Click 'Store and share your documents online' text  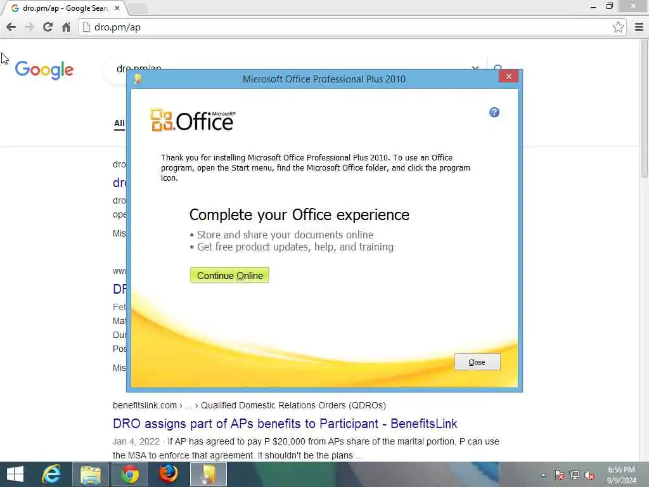pos(285,235)
